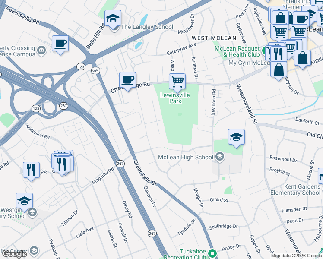Click the McLean High School label
Image resolution: width=323 pixels, height=259 pixels.
click(186, 157)
